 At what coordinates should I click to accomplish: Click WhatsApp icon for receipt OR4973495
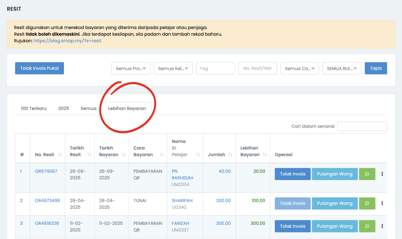(367, 203)
